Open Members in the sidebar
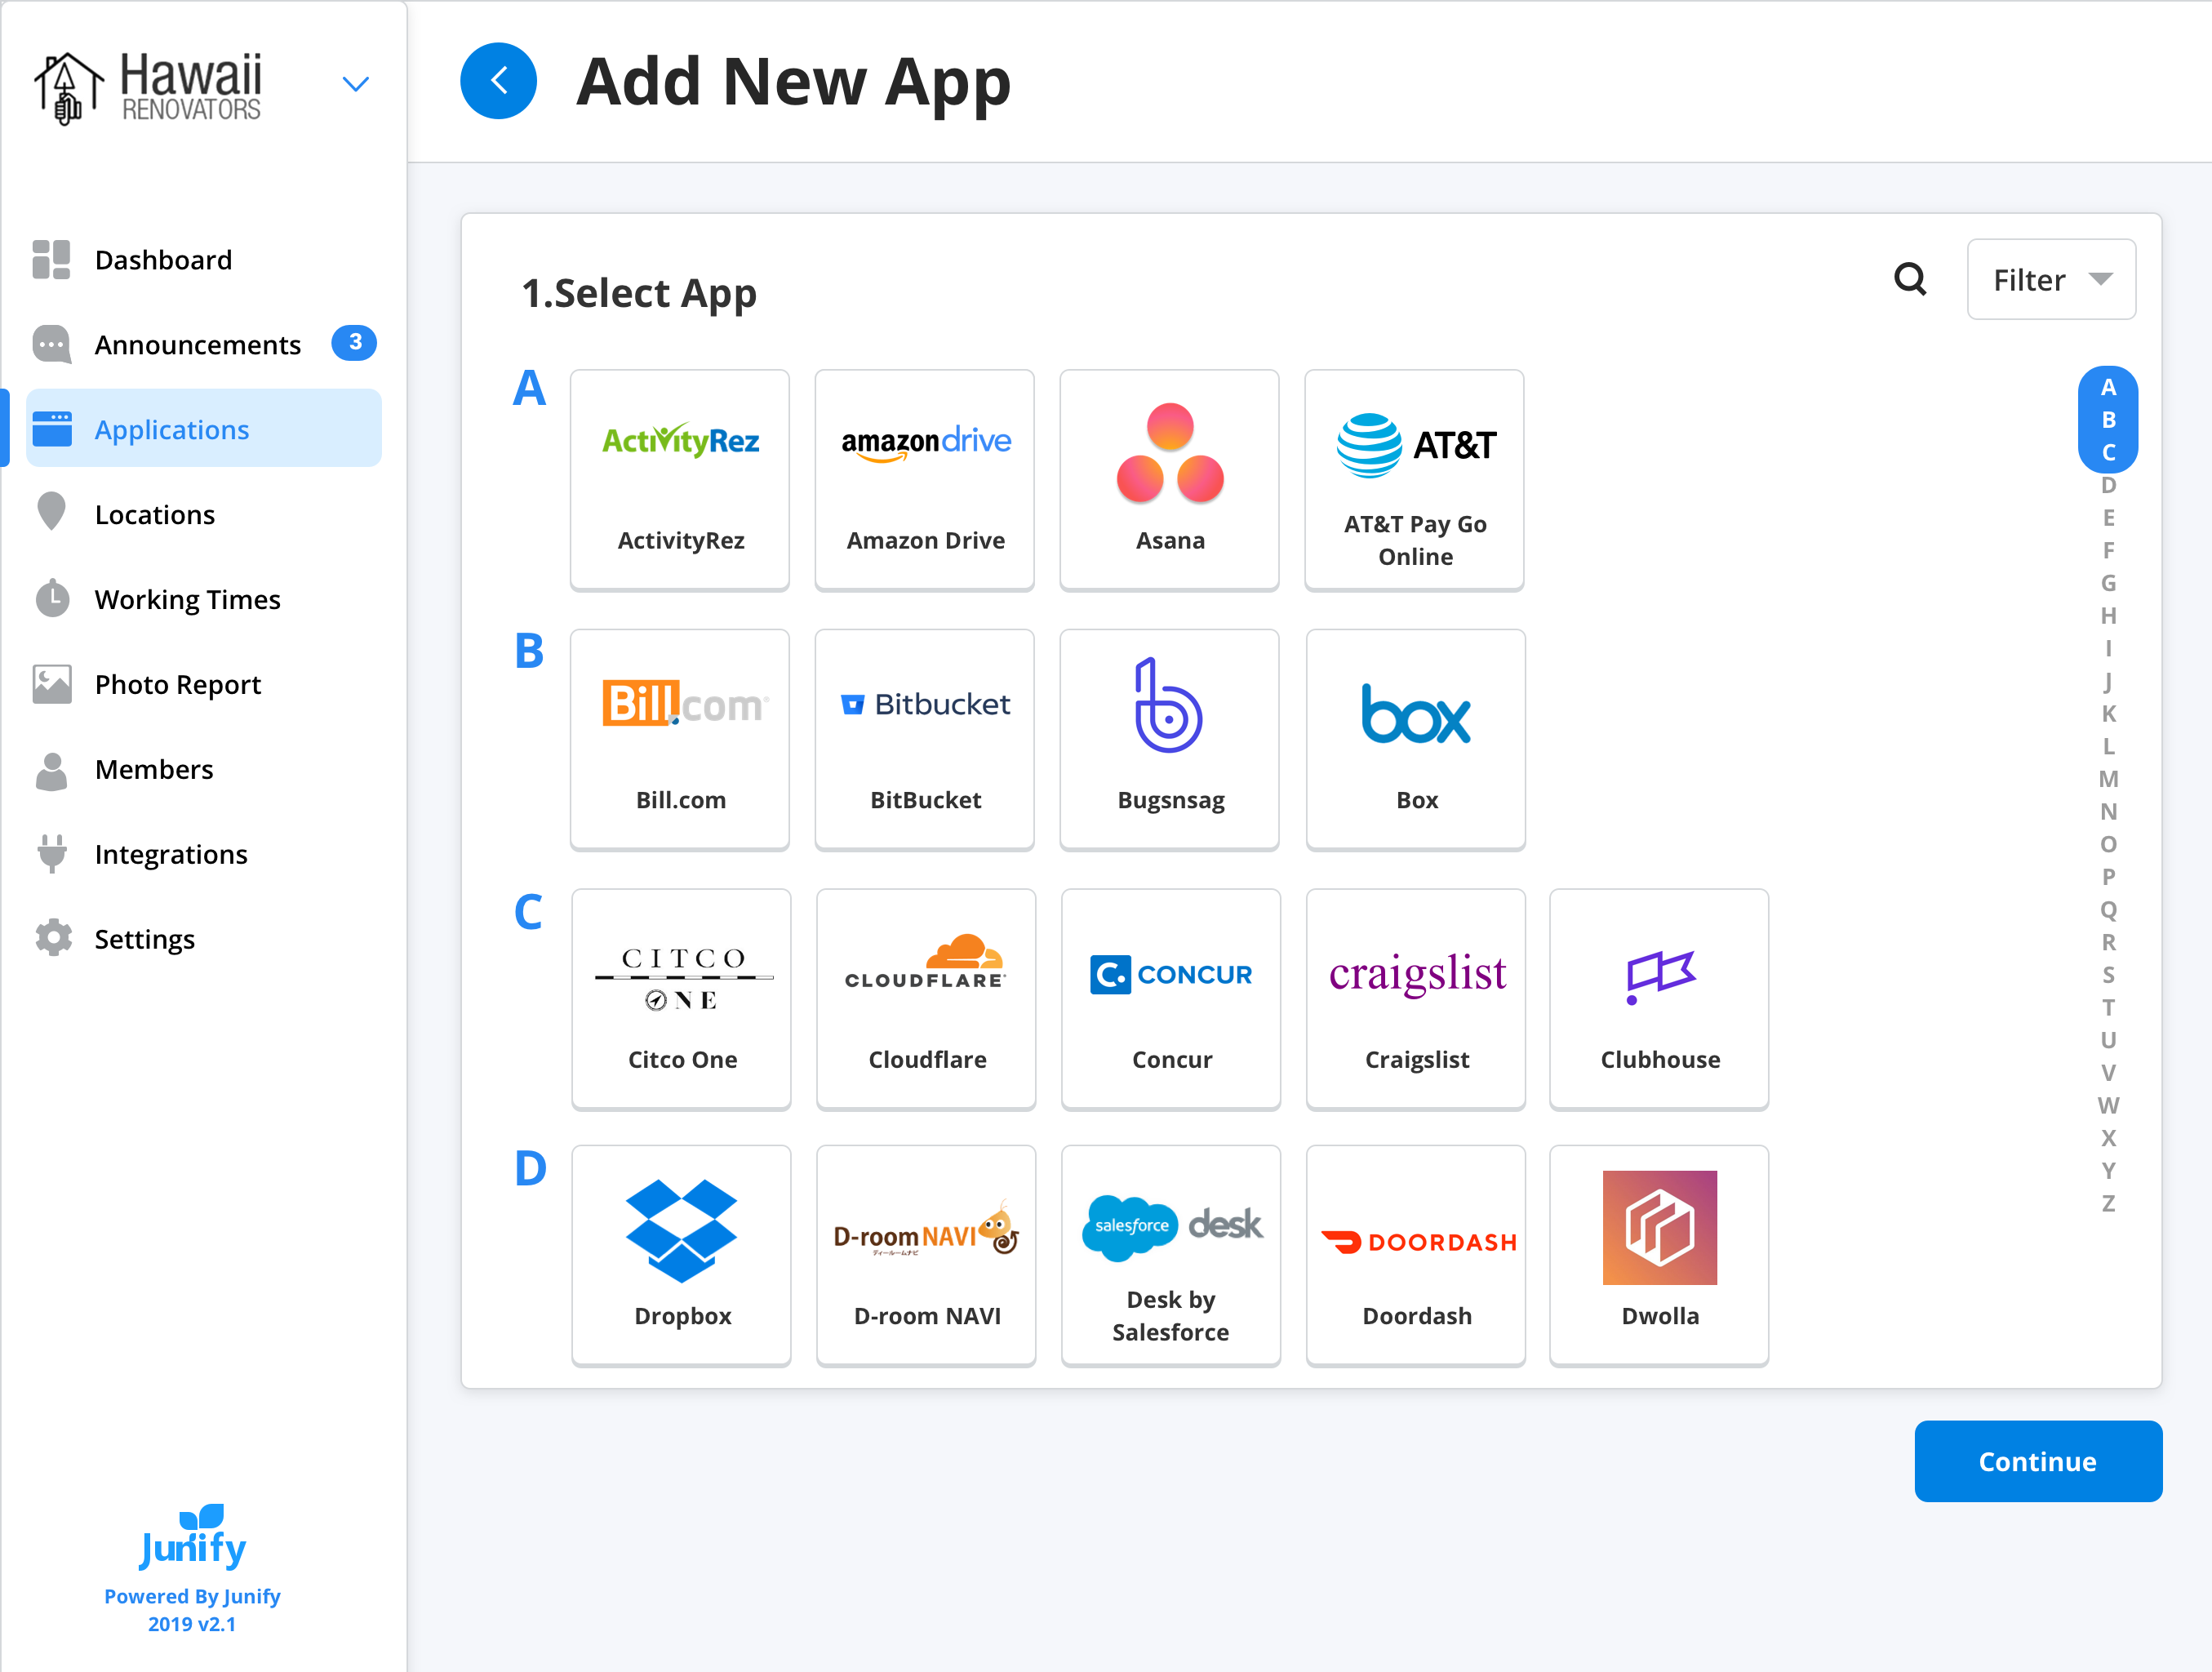 pyautogui.click(x=204, y=769)
